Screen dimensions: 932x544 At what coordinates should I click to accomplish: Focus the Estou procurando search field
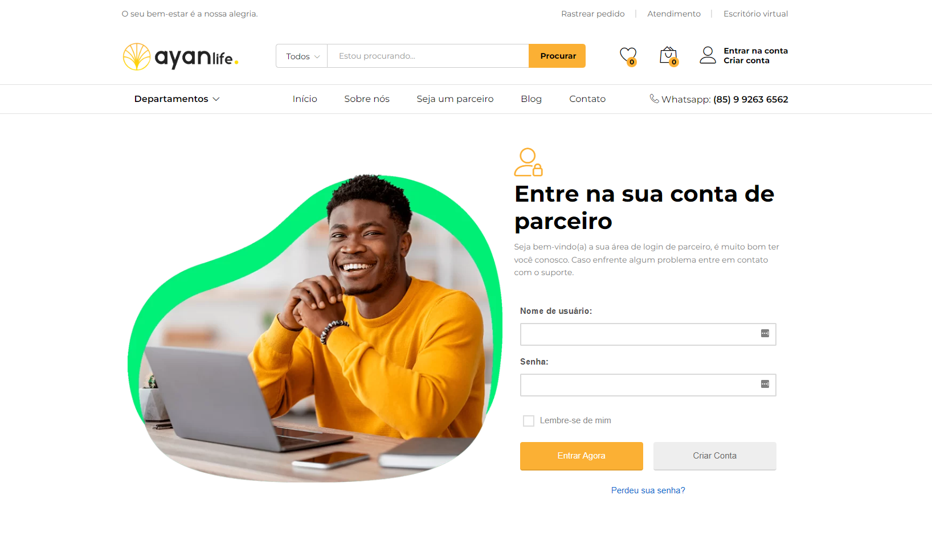click(x=428, y=56)
